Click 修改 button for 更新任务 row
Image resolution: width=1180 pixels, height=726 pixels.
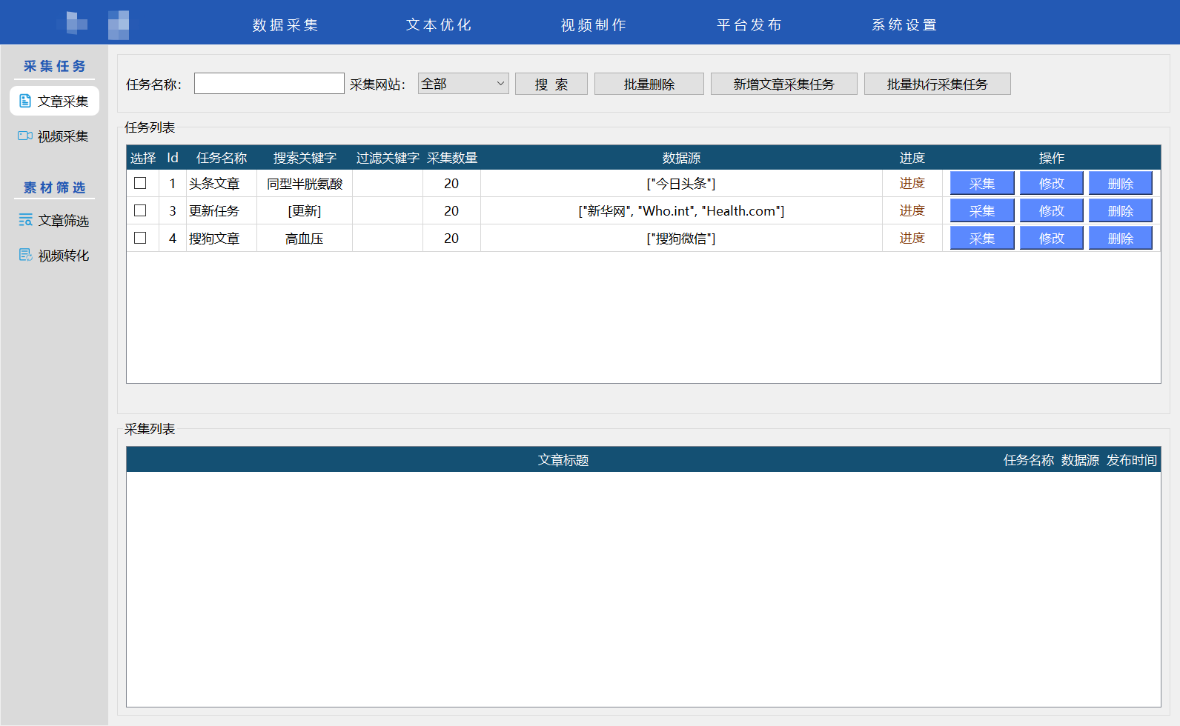pyautogui.click(x=1052, y=210)
